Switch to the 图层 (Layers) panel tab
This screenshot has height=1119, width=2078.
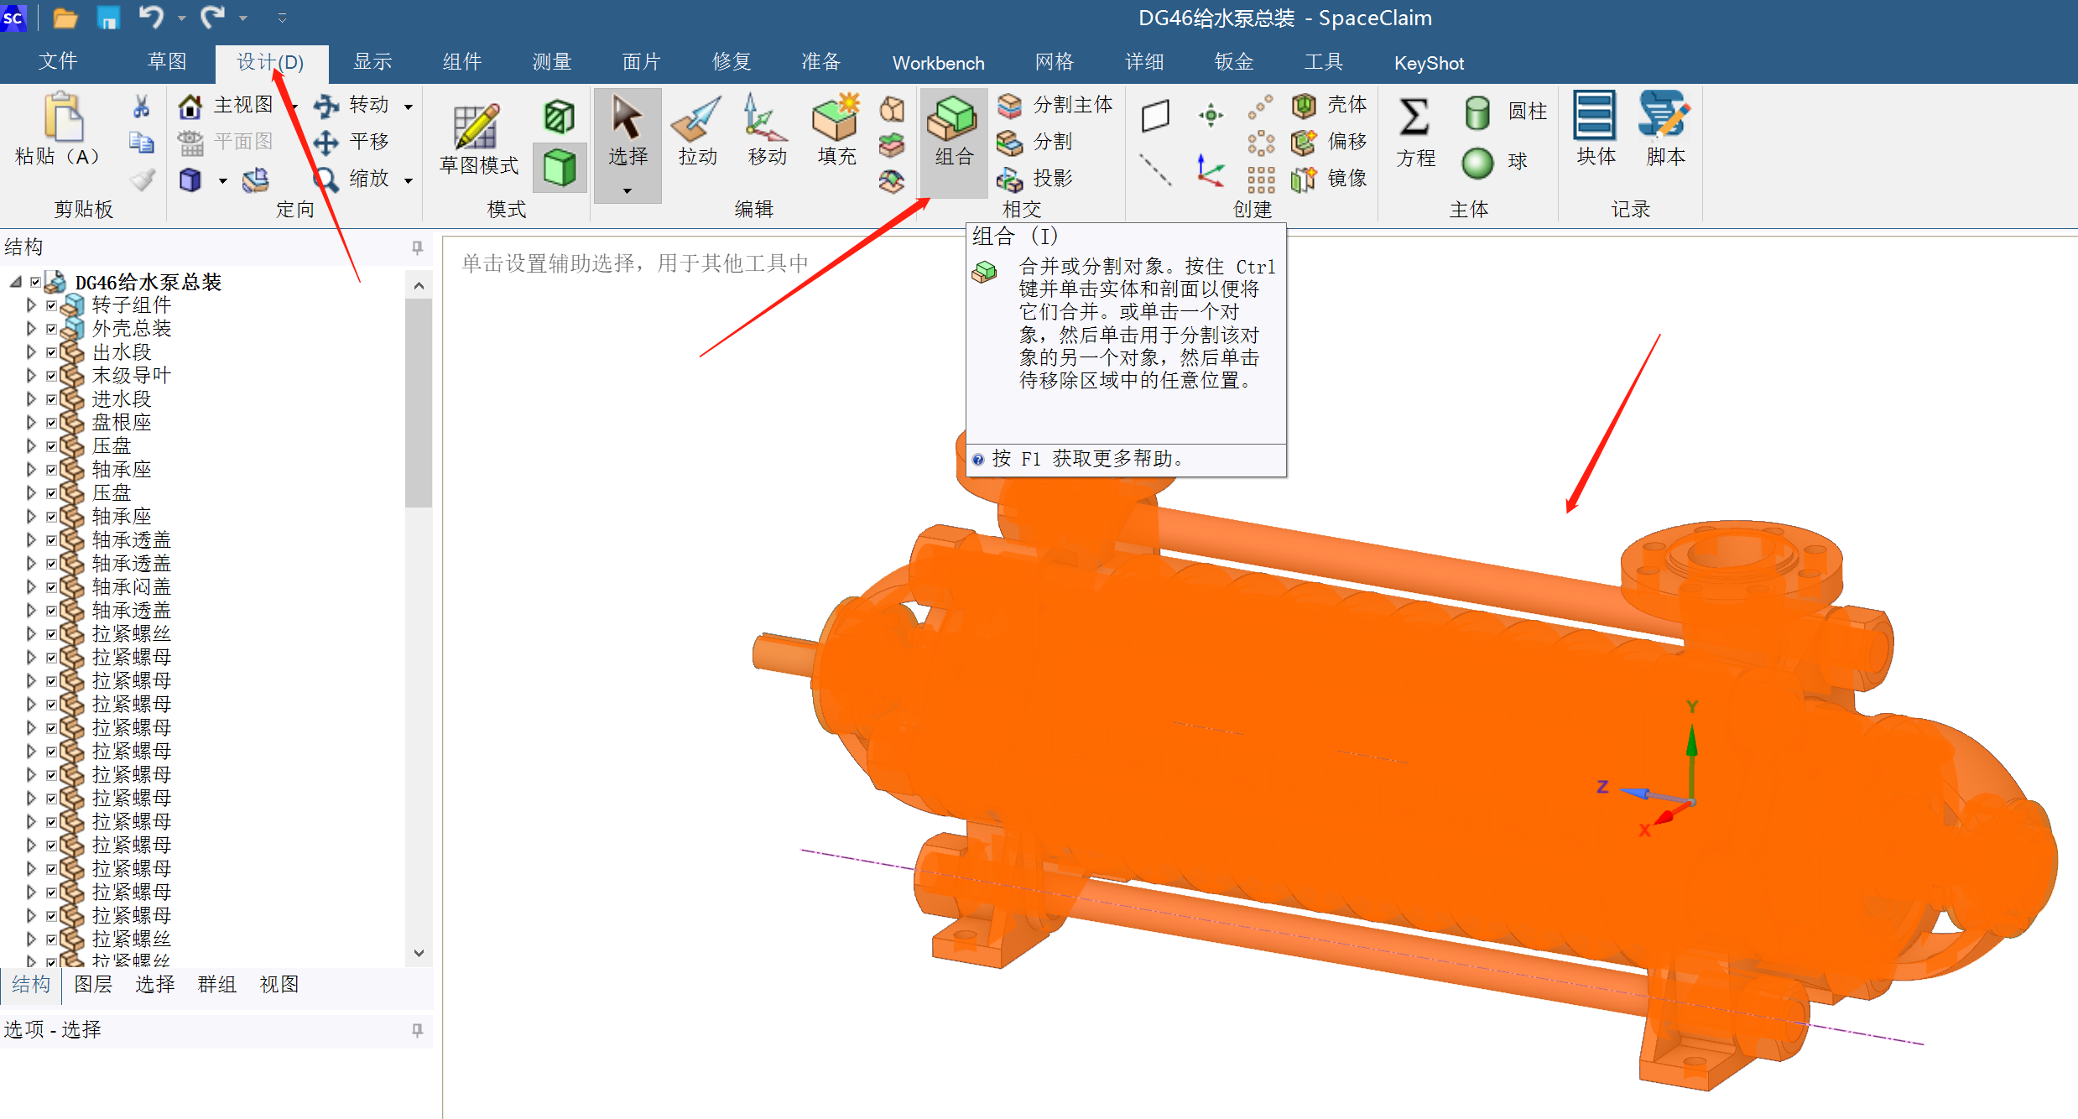pyautogui.click(x=93, y=984)
